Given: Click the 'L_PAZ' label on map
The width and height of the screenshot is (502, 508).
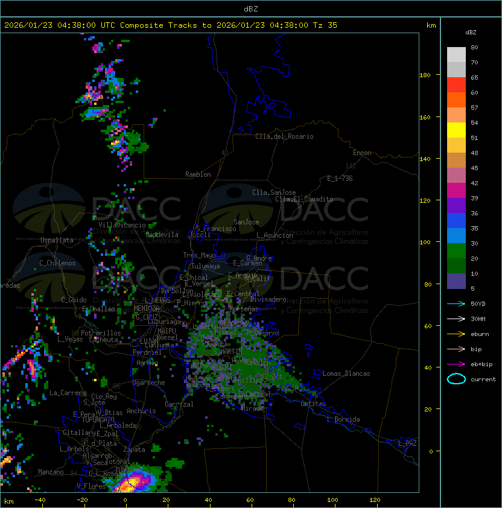Looking at the screenshot, I should coord(407,443).
